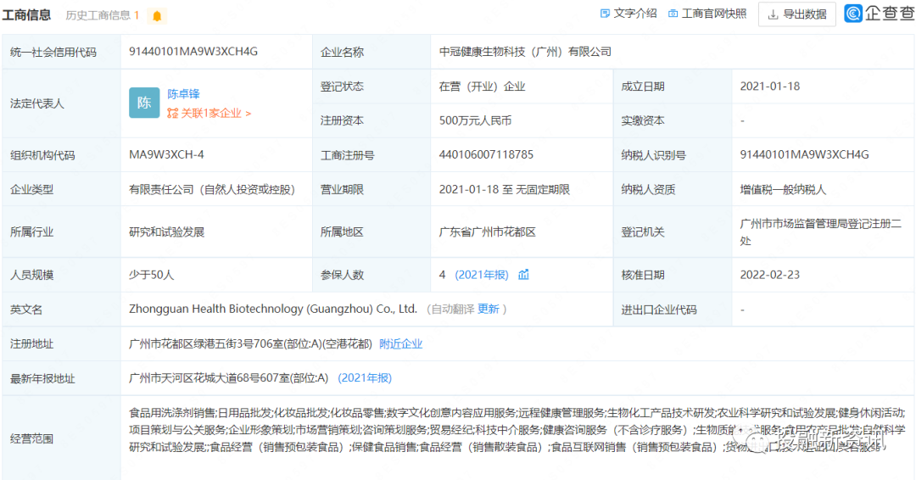Click the related-company network icon beside 关联1家企业
Image resolution: width=916 pixels, height=480 pixels.
[172, 114]
